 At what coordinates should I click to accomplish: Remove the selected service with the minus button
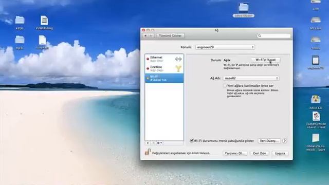[x=153, y=143]
